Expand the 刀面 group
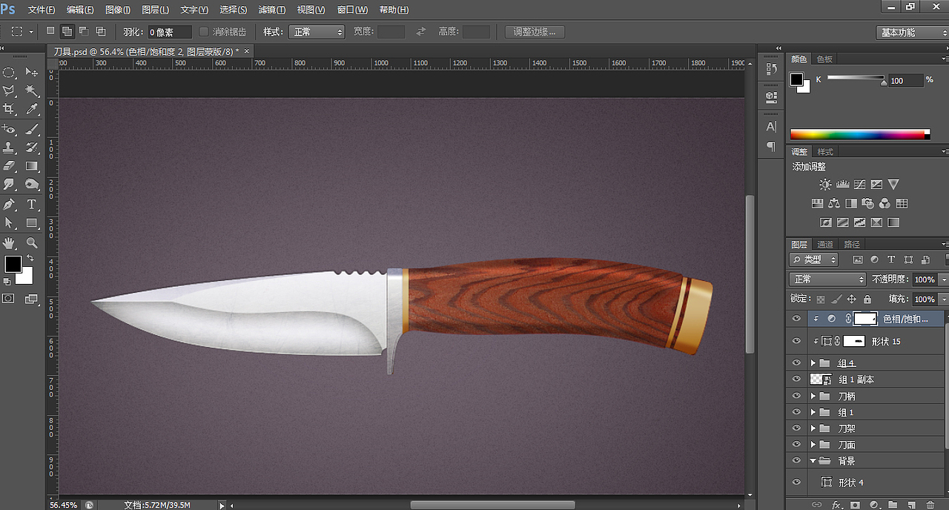949x510 pixels. (x=813, y=445)
